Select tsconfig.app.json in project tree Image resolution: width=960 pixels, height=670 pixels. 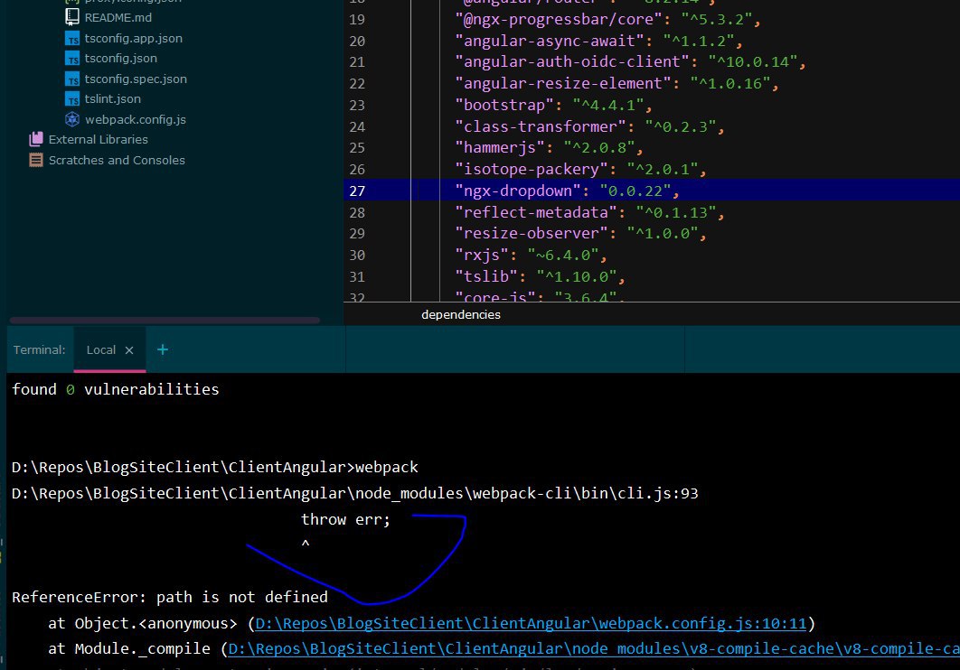coord(134,39)
